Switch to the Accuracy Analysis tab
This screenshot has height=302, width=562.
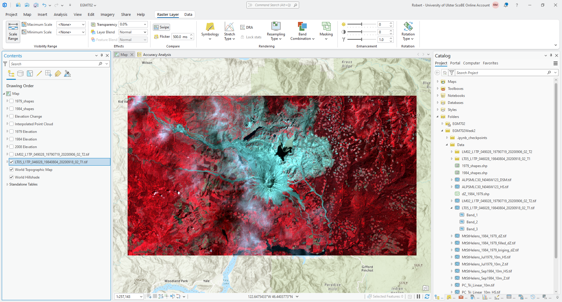tap(157, 55)
